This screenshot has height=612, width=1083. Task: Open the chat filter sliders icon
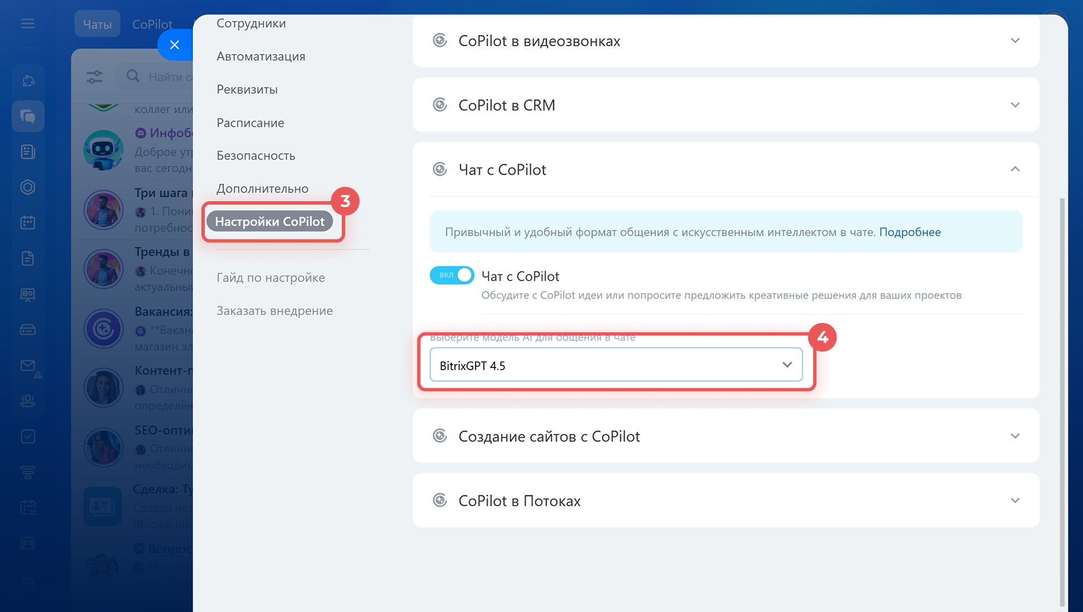click(95, 77)
